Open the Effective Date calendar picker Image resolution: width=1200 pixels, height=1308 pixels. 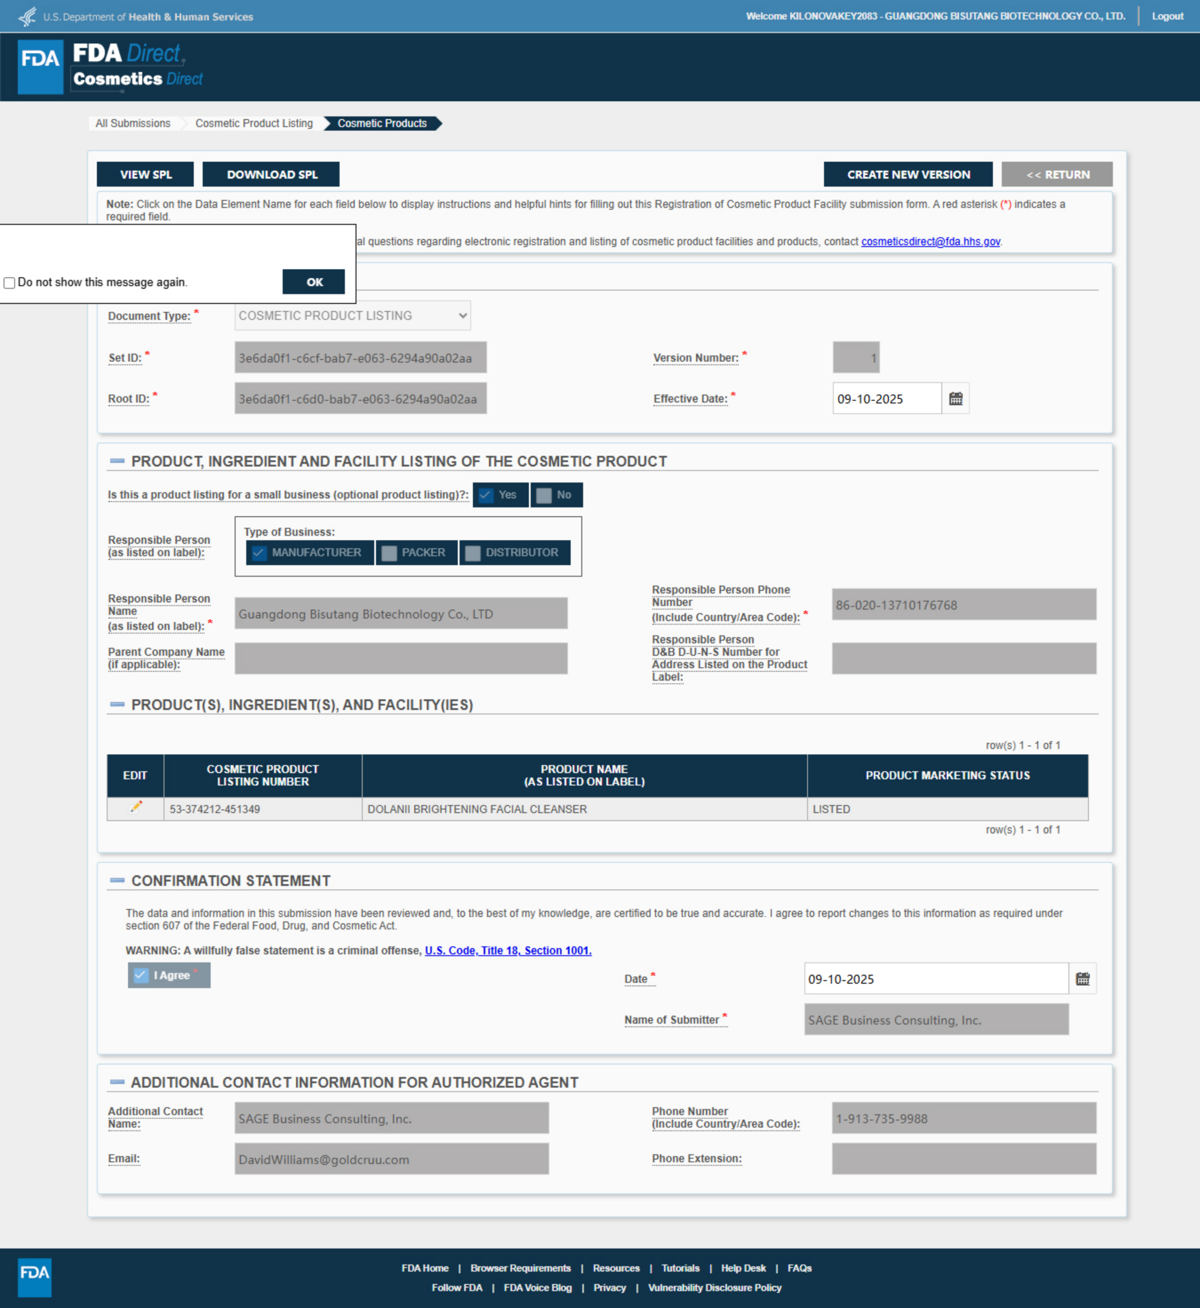coord(955,399)
